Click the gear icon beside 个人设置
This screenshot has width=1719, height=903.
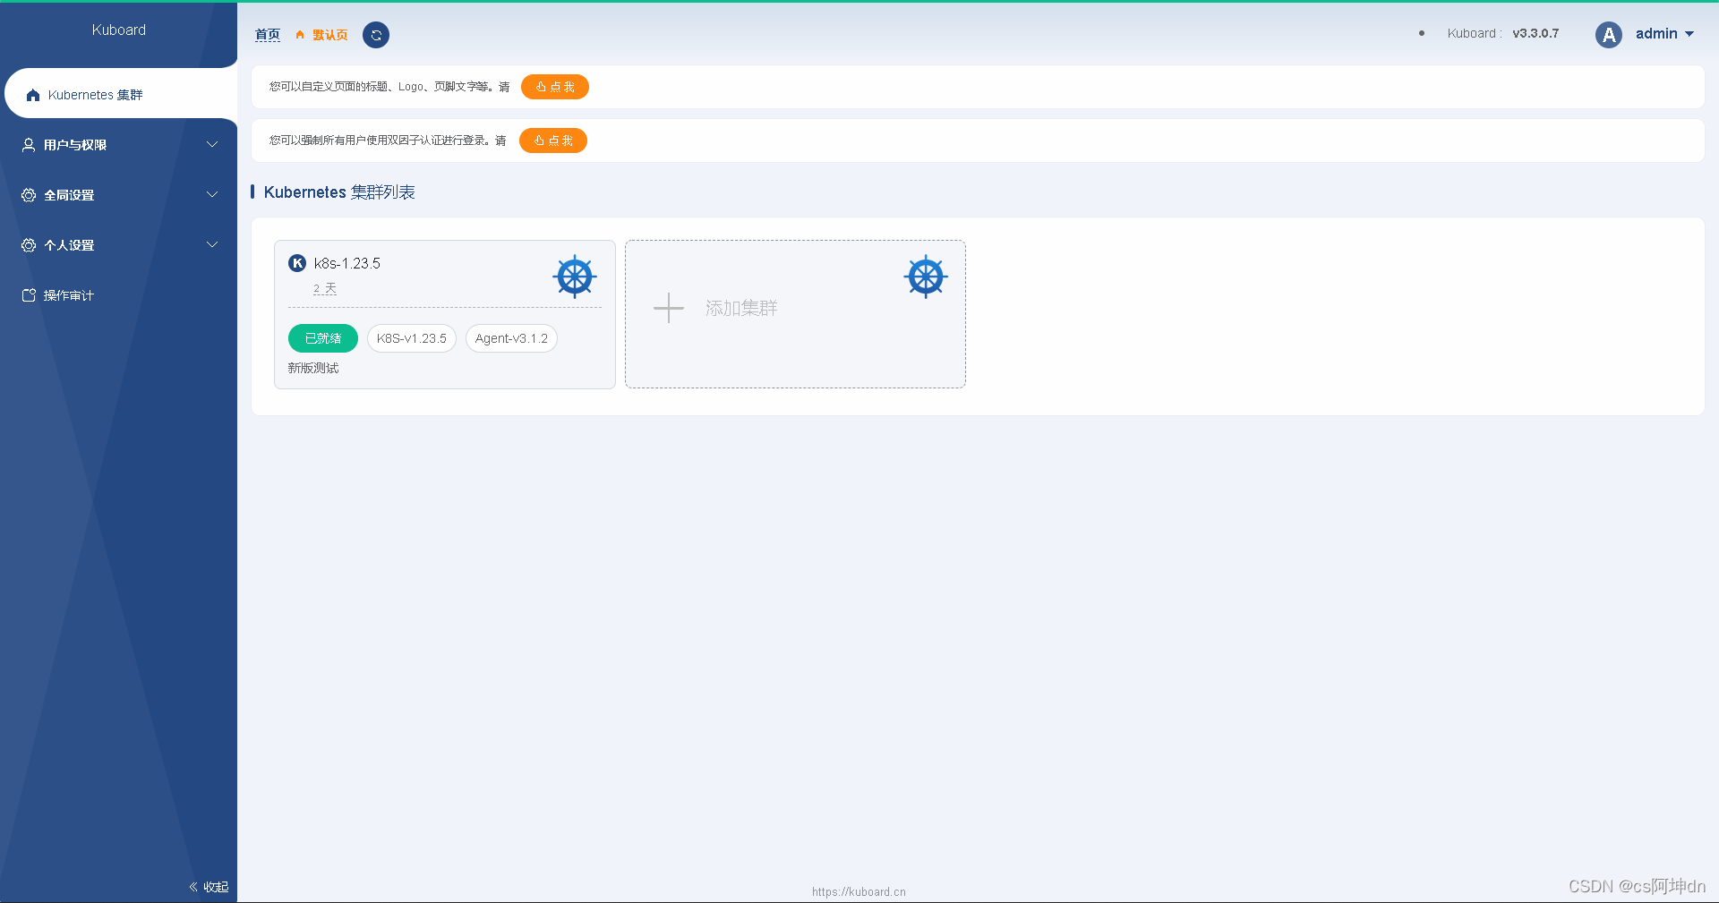pos(29,245)
